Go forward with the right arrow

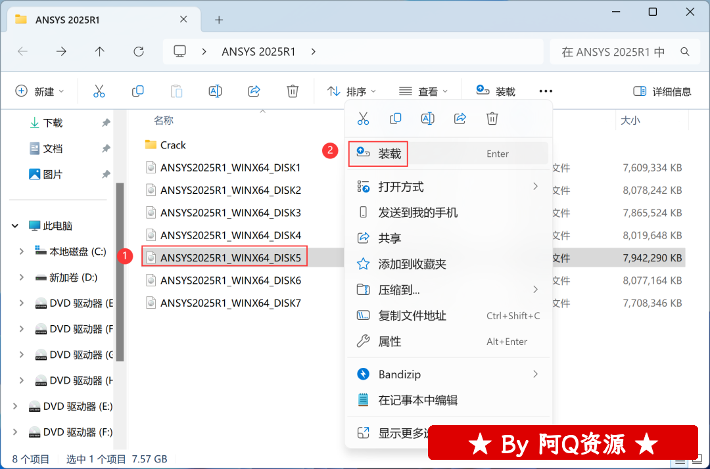(61, 51)
